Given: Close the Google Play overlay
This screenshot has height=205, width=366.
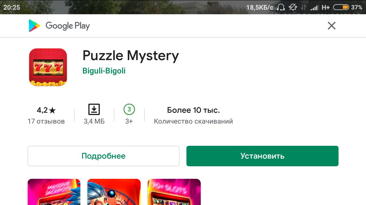Looking at the screenshot, I should pos(331,26).
